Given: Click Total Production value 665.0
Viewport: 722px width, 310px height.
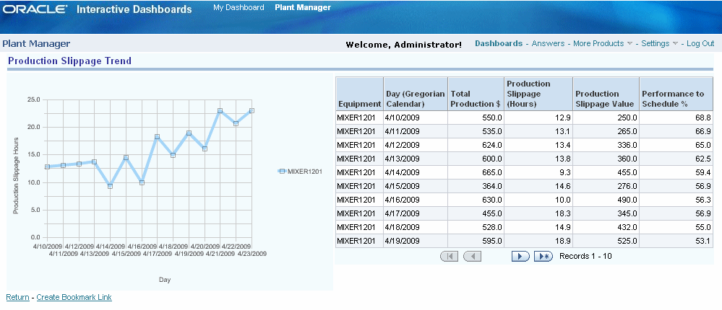Looking at the screenshot, I should pos(476,173).
